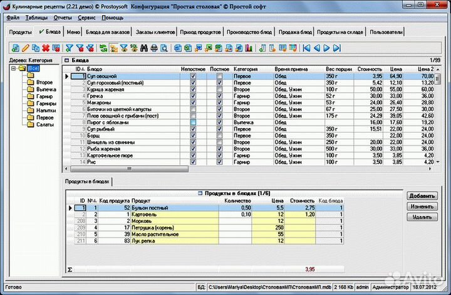Select the Картофель product cell
The height and width of the screenshot is (295, 451).
click(144, 214)
